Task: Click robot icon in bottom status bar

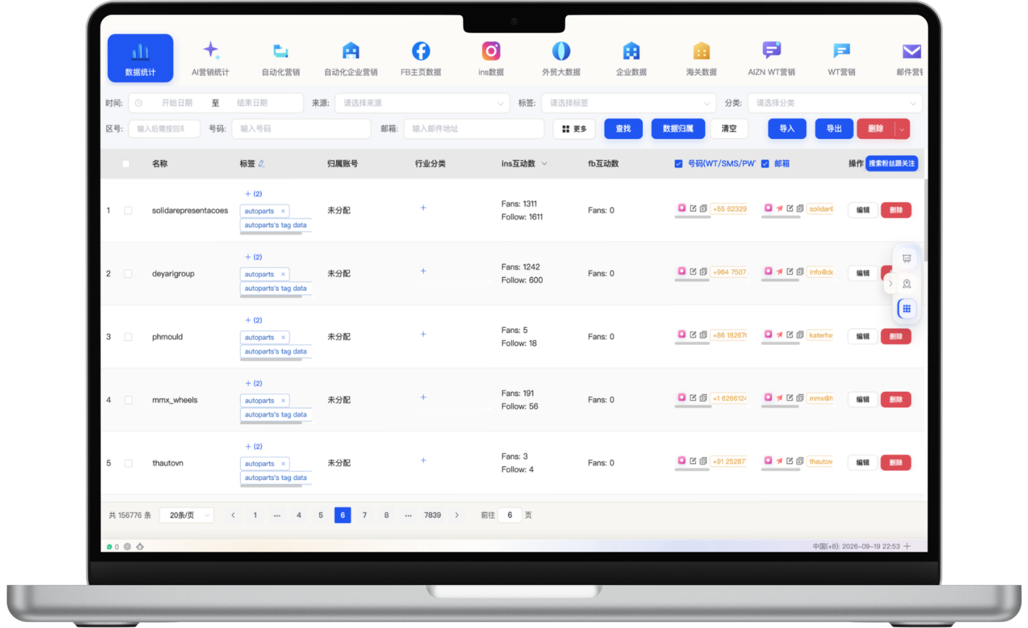Action: tap(140, 546)
